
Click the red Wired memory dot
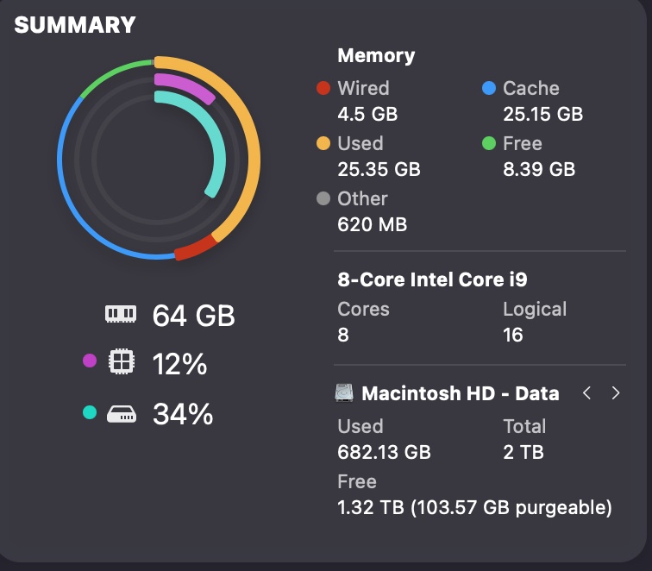[323, 88]
